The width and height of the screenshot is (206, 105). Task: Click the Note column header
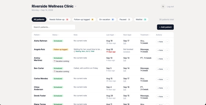(x=75, y=35)
